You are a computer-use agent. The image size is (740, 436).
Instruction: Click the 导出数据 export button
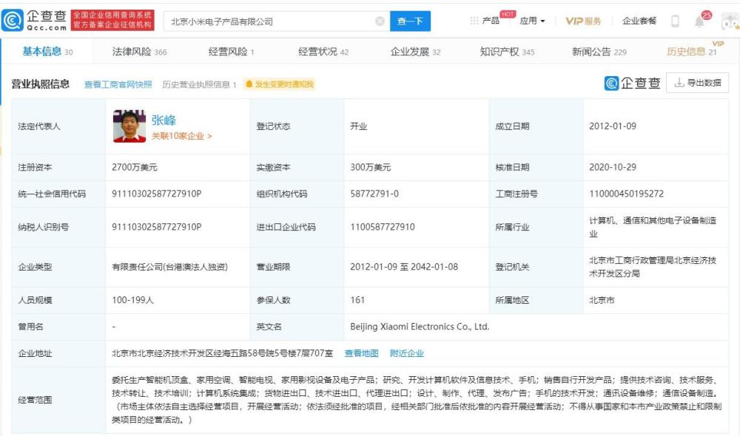point(697,83)
